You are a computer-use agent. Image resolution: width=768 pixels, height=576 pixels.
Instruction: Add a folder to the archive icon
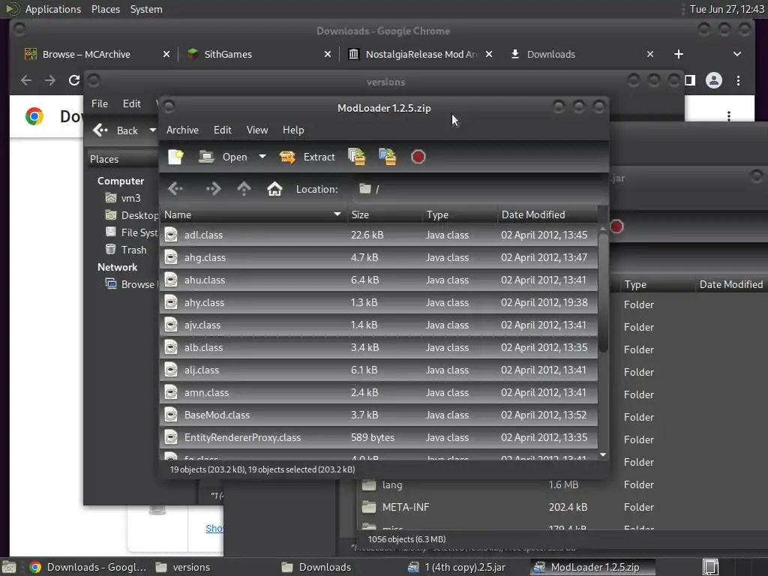click(388, 157)
